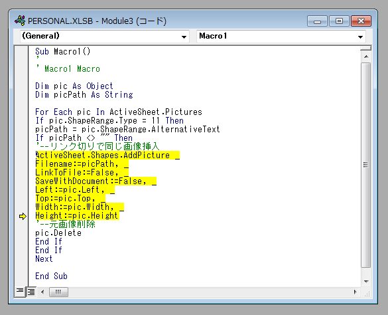388x315 pixels.
Task: Open the Macro1 procedure dropdown
Action: 360,37
